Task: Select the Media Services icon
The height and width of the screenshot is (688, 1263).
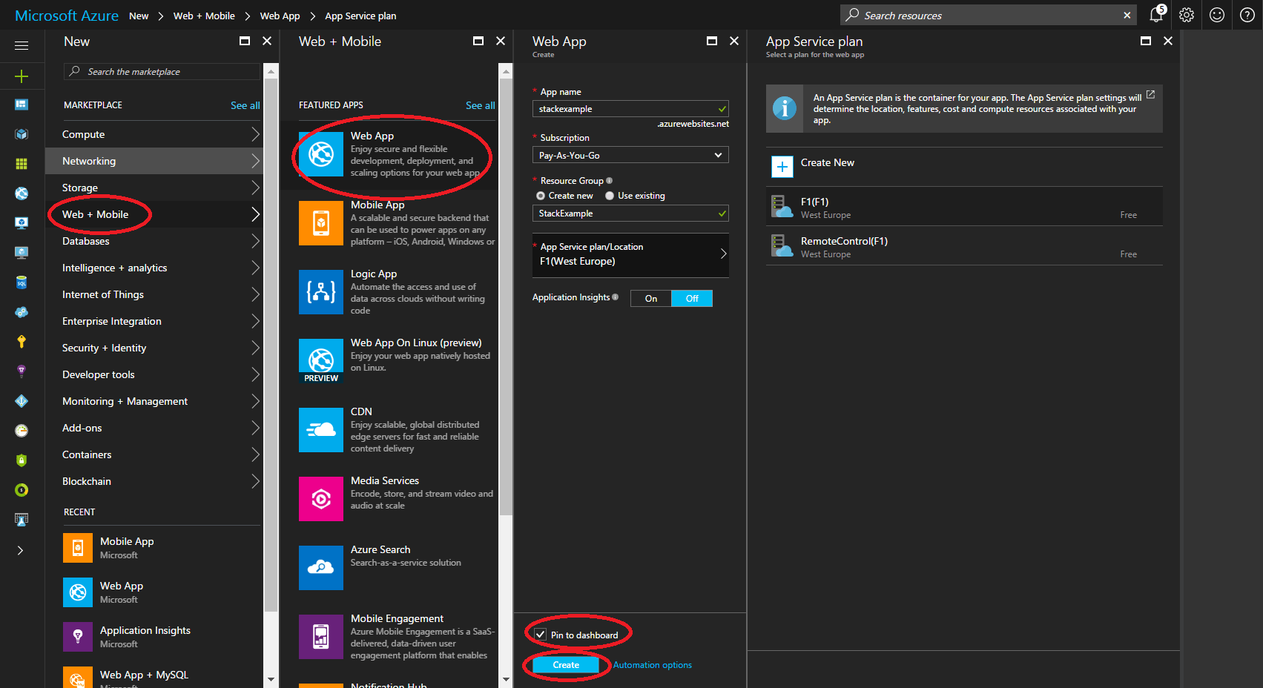Action: [321, 499]
